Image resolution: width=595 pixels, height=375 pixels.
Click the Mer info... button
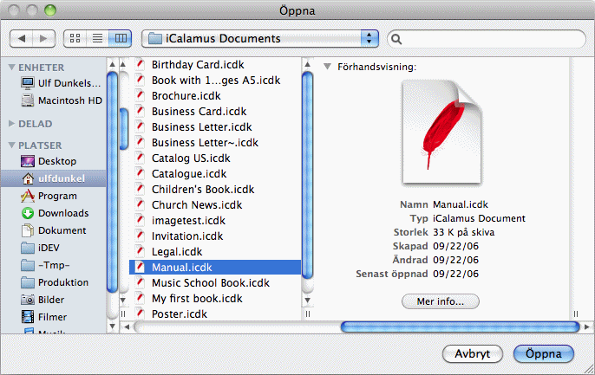tap(441, 301)
